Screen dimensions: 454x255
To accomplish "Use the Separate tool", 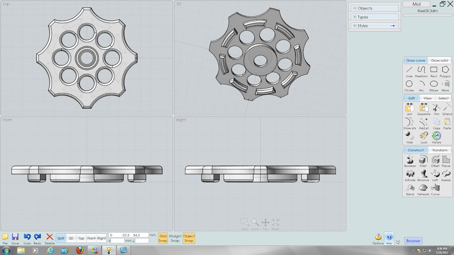I will tap(424, 109).
